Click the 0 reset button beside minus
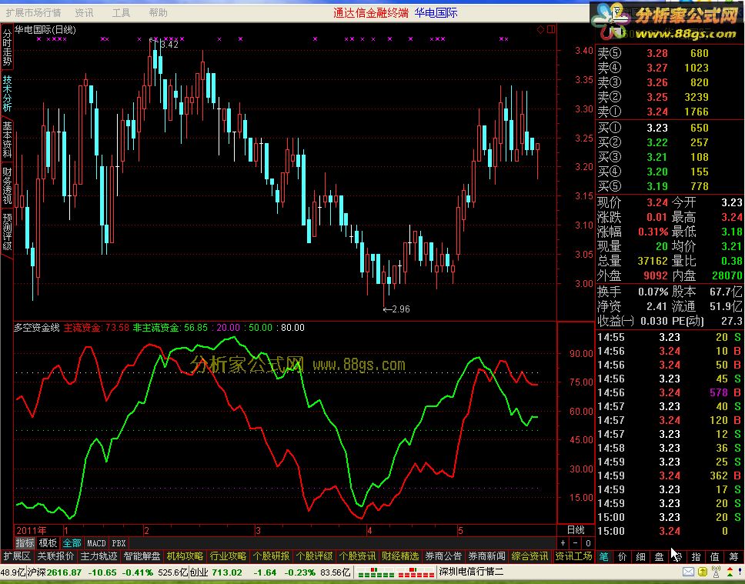Screen dimensions: 745x584 (588, 542)
